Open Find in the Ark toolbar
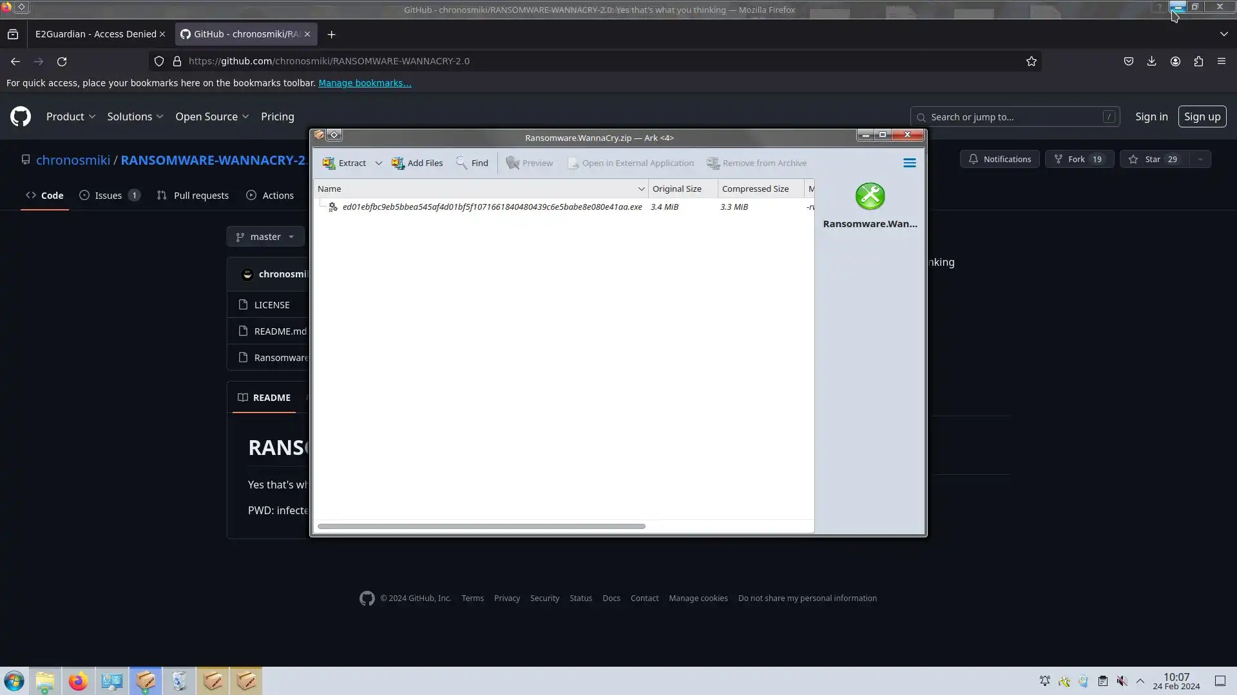1237x695 pixels. coord(472,163)
